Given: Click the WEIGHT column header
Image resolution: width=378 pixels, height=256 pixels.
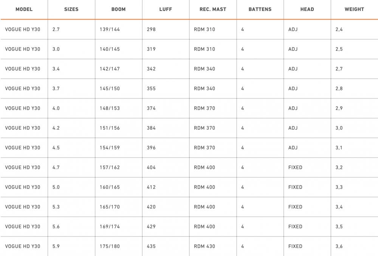Looking at the screenshot, I should (354, 9).
